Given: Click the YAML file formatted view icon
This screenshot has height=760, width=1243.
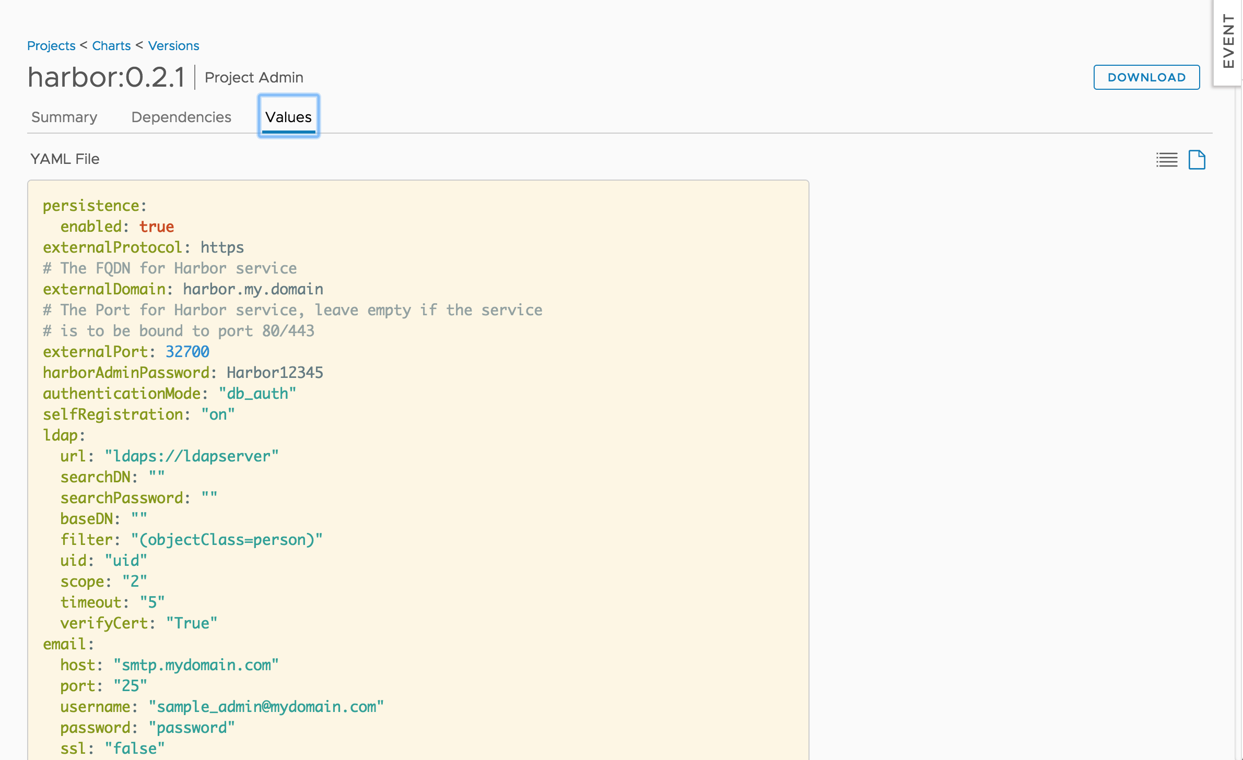Looking at the screenshot, I should click(x=1196, y=160).
